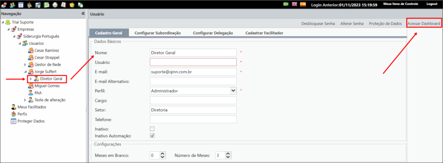Image resolution: width=443 pixels, height=163 pixels.
Task: Click the Meus Facilitados icon
Action: coord(13,107)
